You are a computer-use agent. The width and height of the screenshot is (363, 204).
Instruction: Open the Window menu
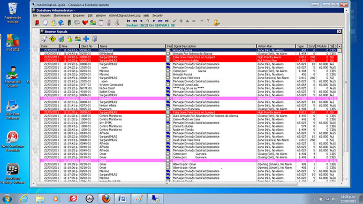click(101, 16)
